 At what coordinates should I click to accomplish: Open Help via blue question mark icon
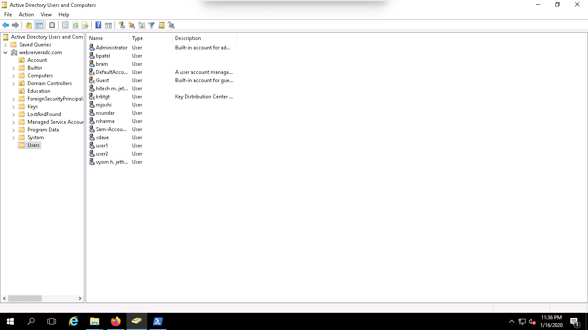pos(99,25)
